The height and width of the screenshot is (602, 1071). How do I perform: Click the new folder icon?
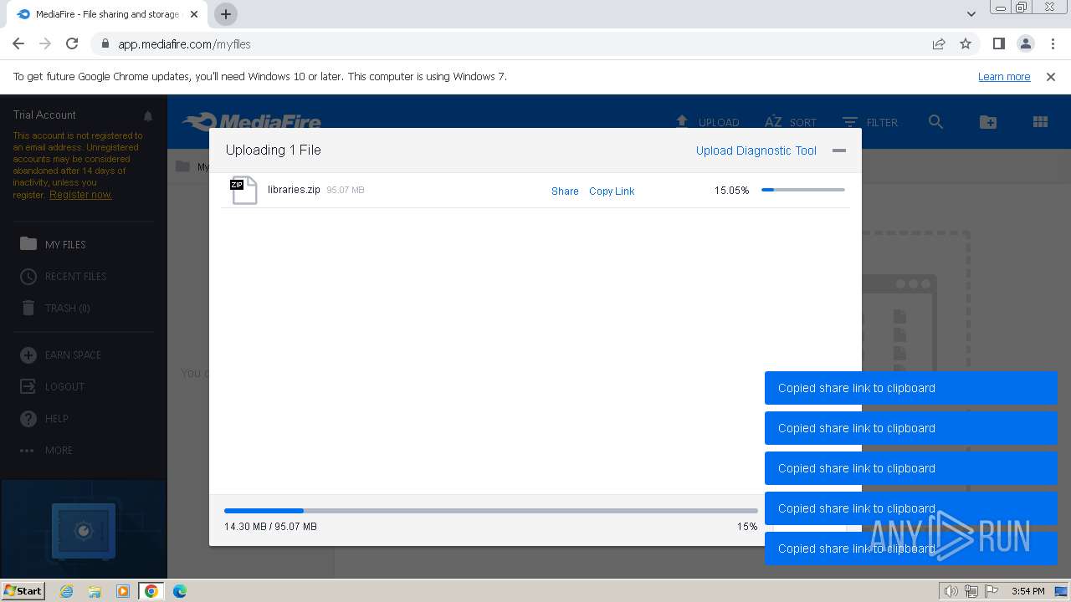[988, 122]
